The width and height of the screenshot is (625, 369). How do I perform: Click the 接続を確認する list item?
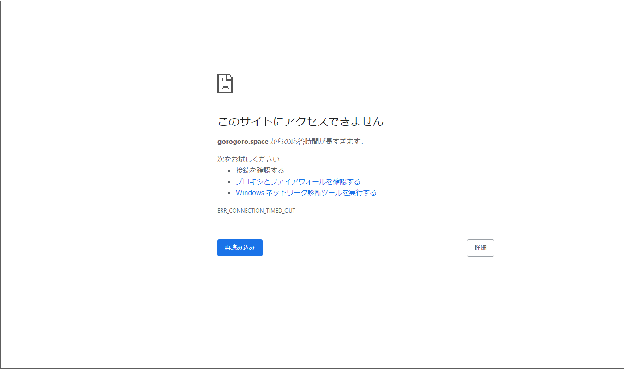[x=260, y=171]
